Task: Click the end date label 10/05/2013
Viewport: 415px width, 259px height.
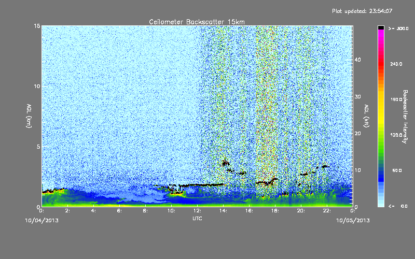Action: point(353,221)
